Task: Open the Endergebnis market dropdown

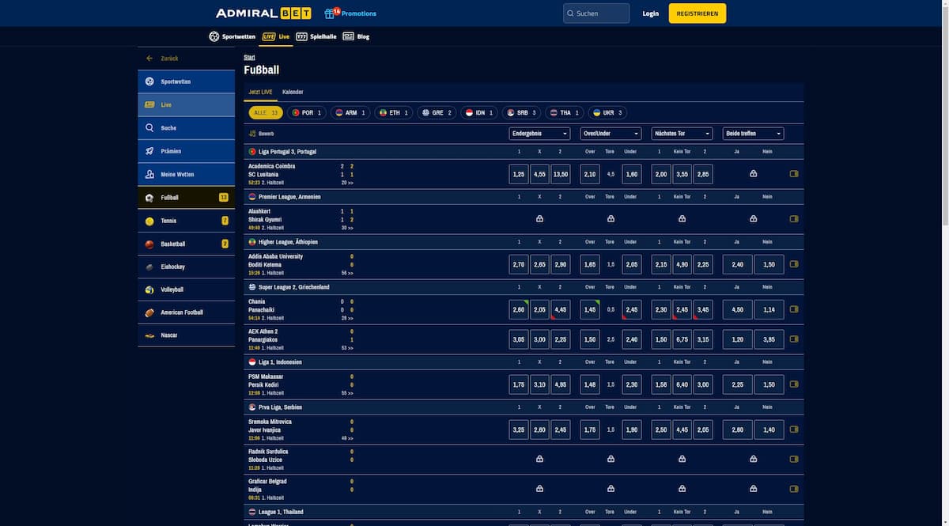Action: [x=539, y=134]
